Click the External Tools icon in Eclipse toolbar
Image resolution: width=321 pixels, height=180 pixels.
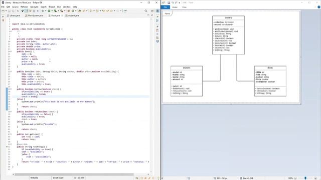[x=61, y=11]
